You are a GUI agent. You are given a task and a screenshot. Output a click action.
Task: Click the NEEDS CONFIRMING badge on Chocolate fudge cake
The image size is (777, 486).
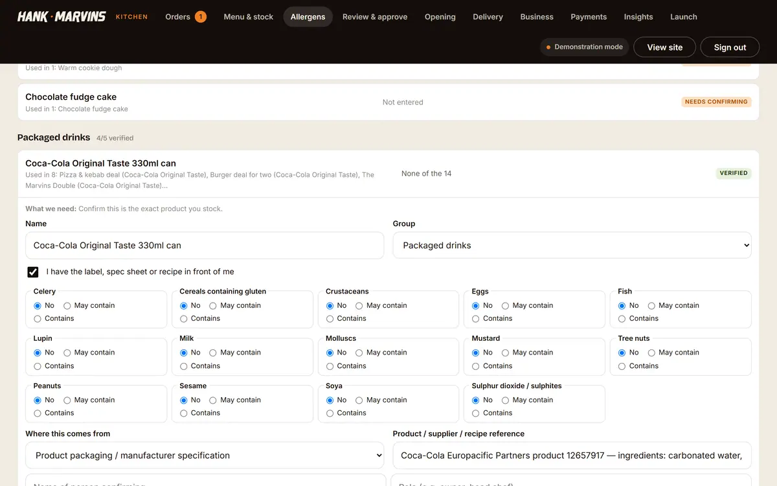[716, 102]
